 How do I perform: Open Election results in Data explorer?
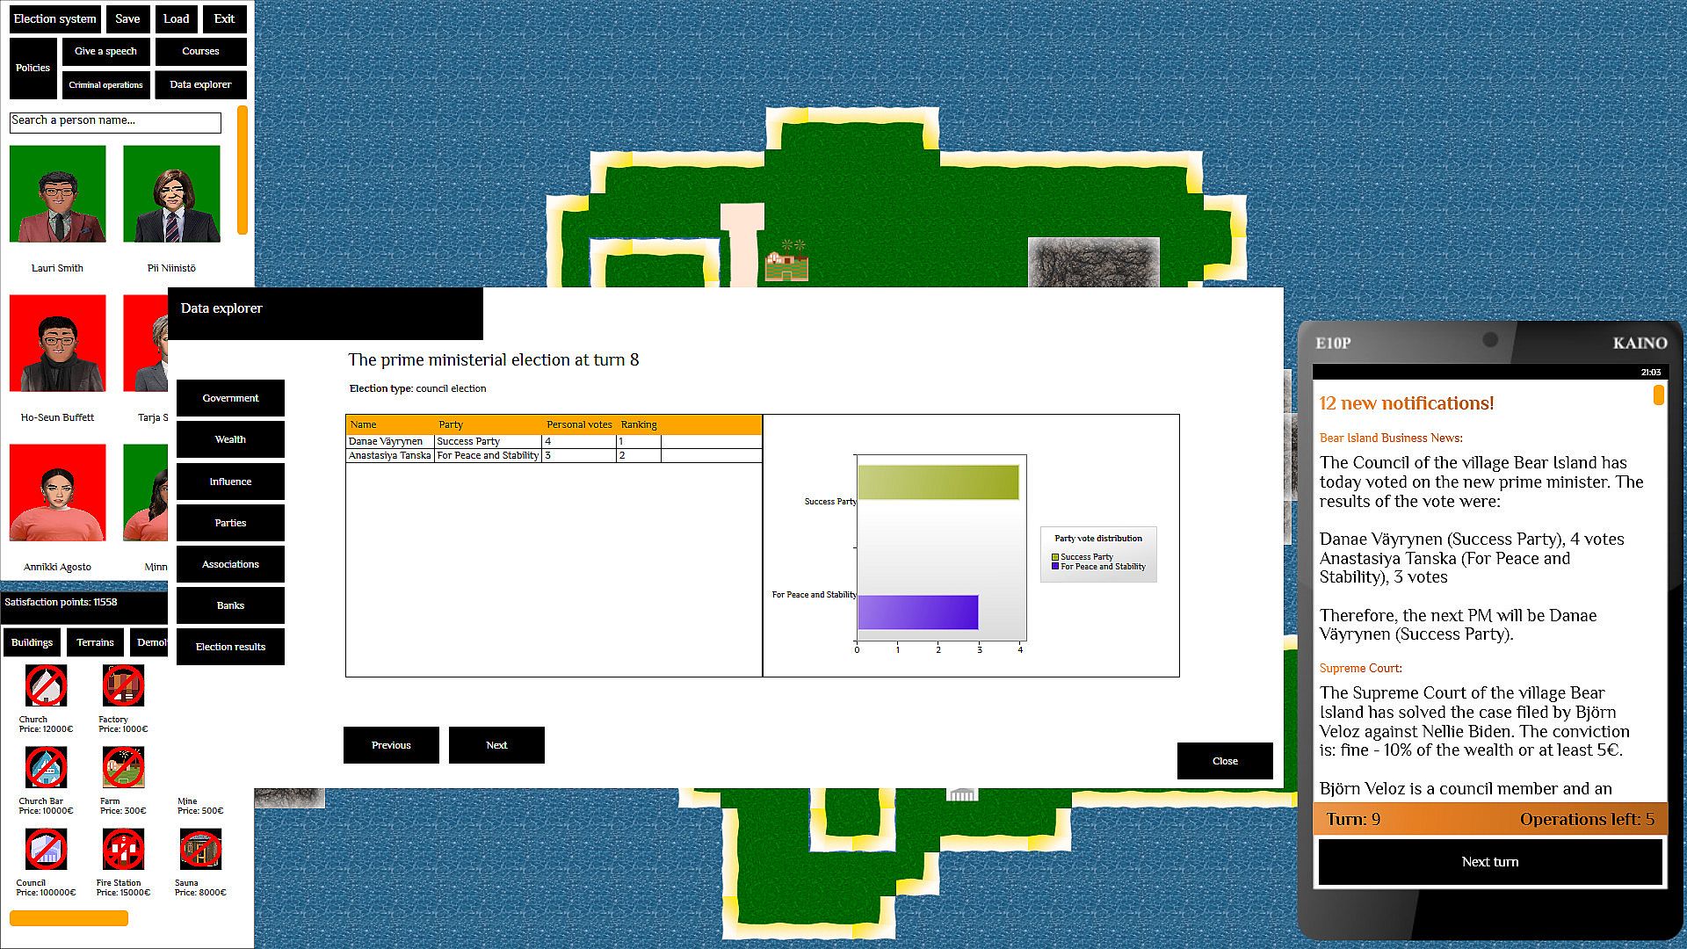(x=230, y=647)
